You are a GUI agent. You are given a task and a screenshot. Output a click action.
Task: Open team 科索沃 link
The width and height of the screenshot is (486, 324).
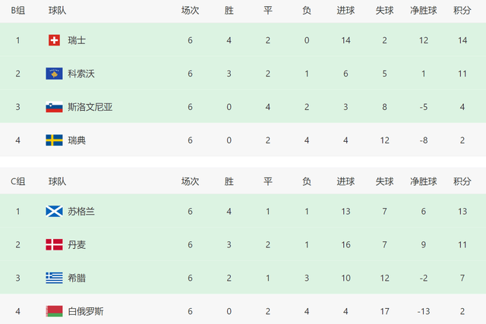point(81,74)
